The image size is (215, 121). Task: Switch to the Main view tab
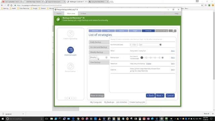(x=71, y=13)
